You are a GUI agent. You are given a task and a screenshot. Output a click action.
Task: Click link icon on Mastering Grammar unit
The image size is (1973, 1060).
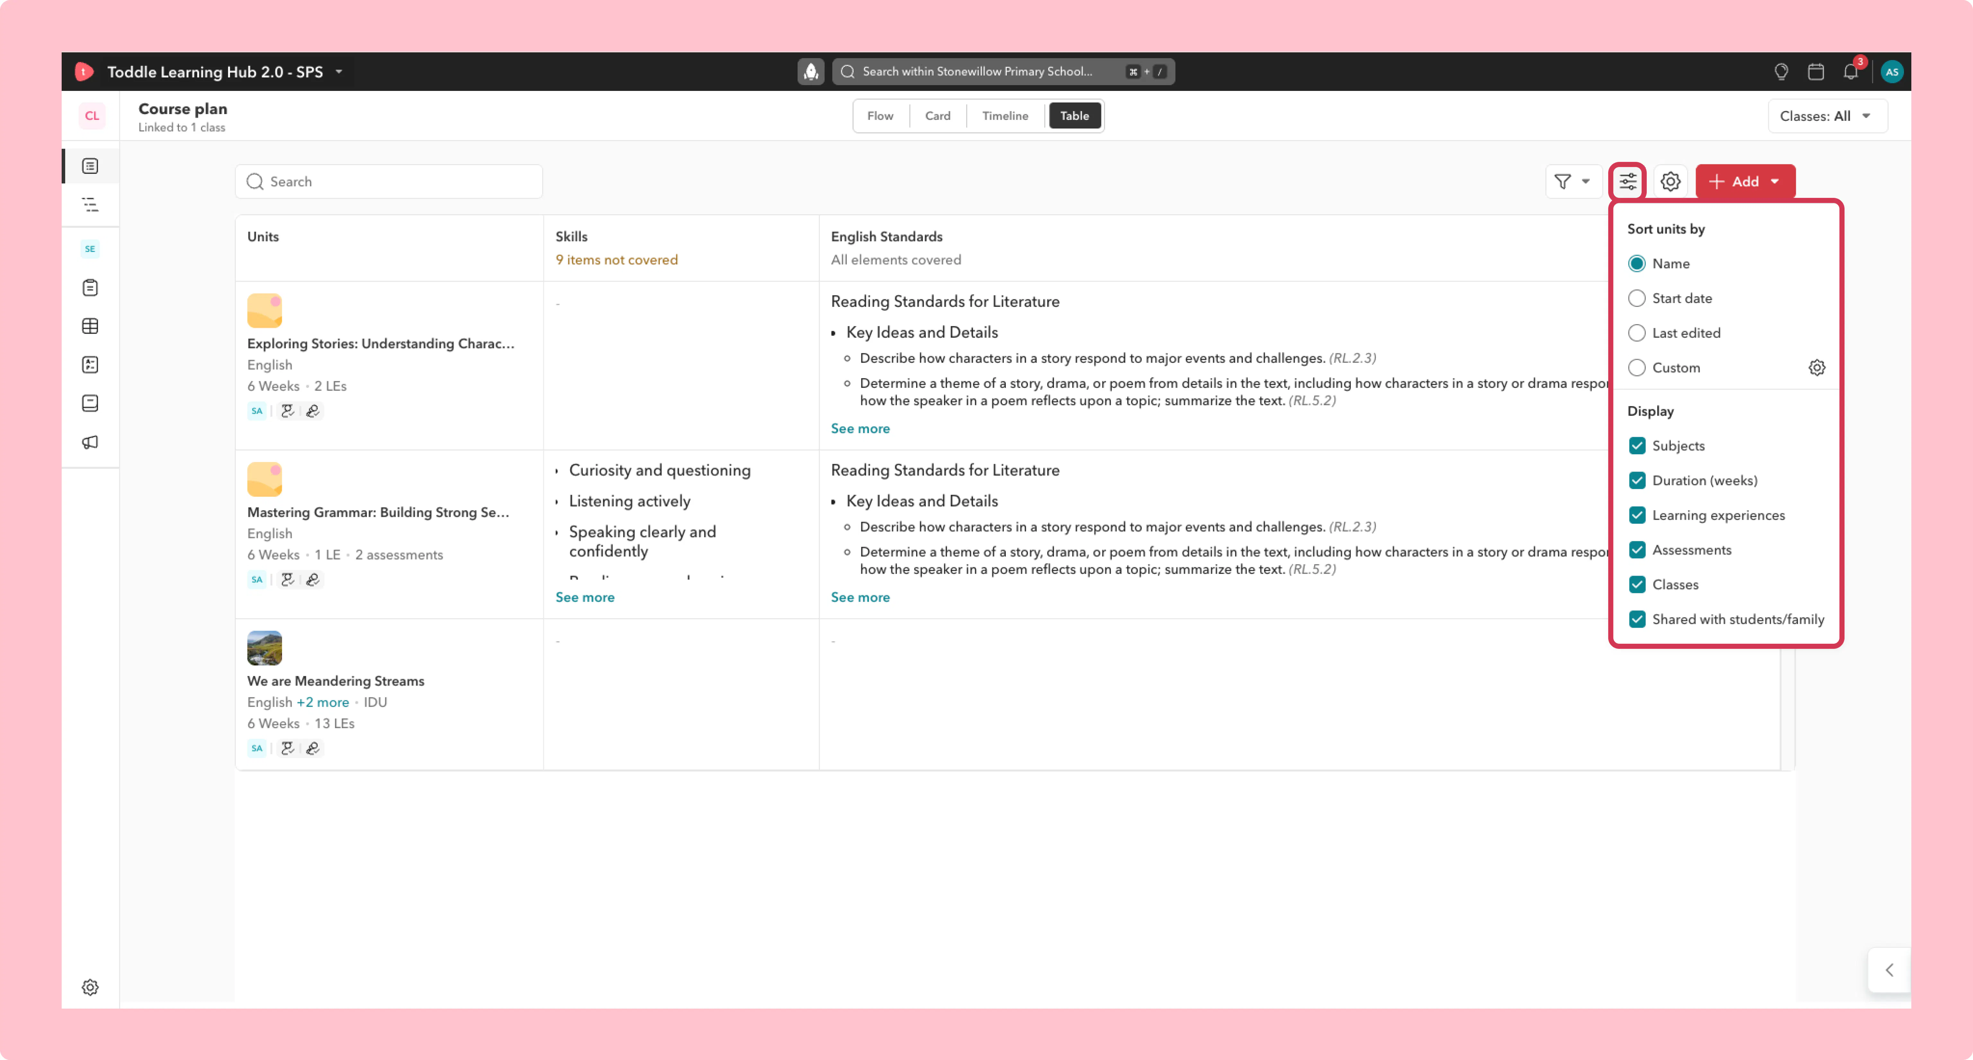point(312,580)
